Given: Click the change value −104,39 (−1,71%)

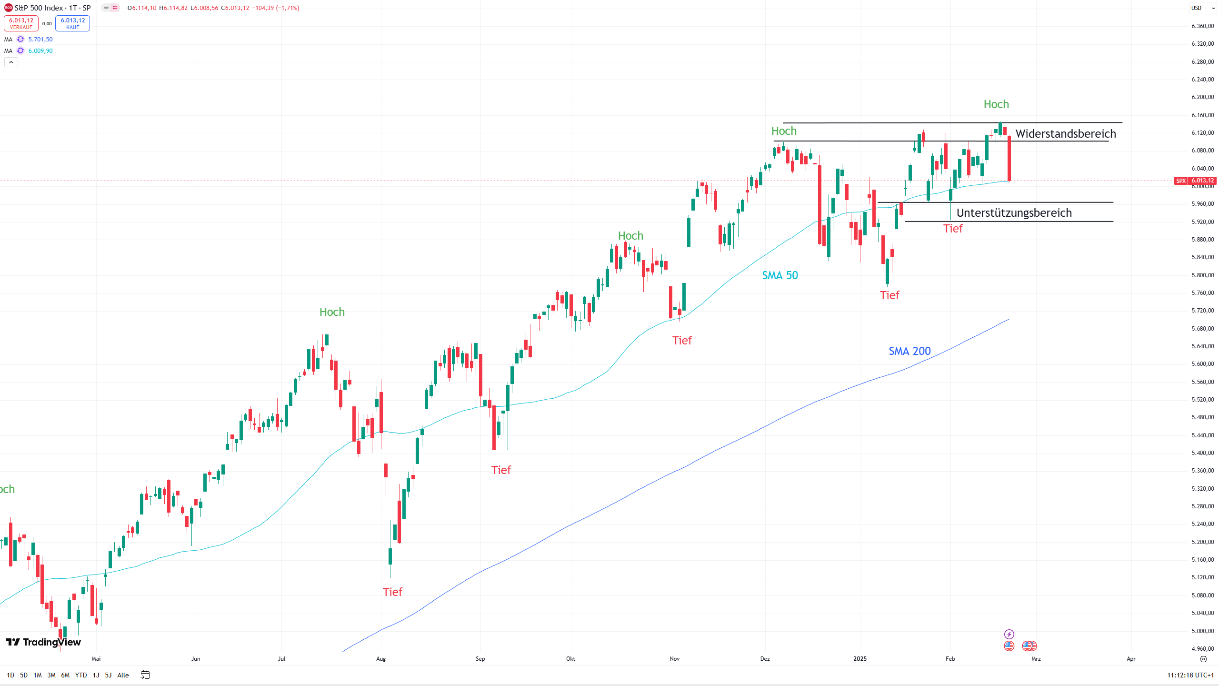Looking at the screenshot, I should coord(276,8).
